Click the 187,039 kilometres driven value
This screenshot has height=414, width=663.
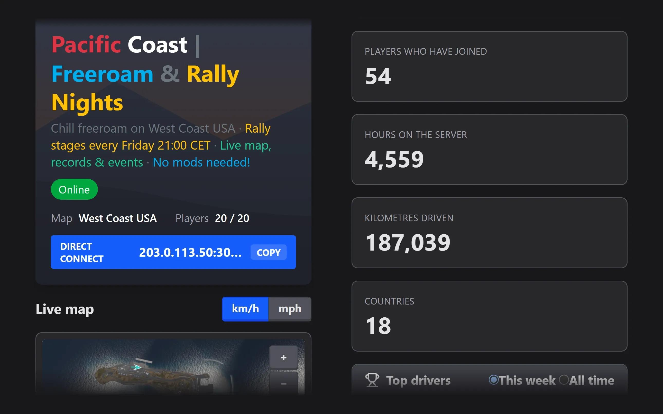click(408, 243)
